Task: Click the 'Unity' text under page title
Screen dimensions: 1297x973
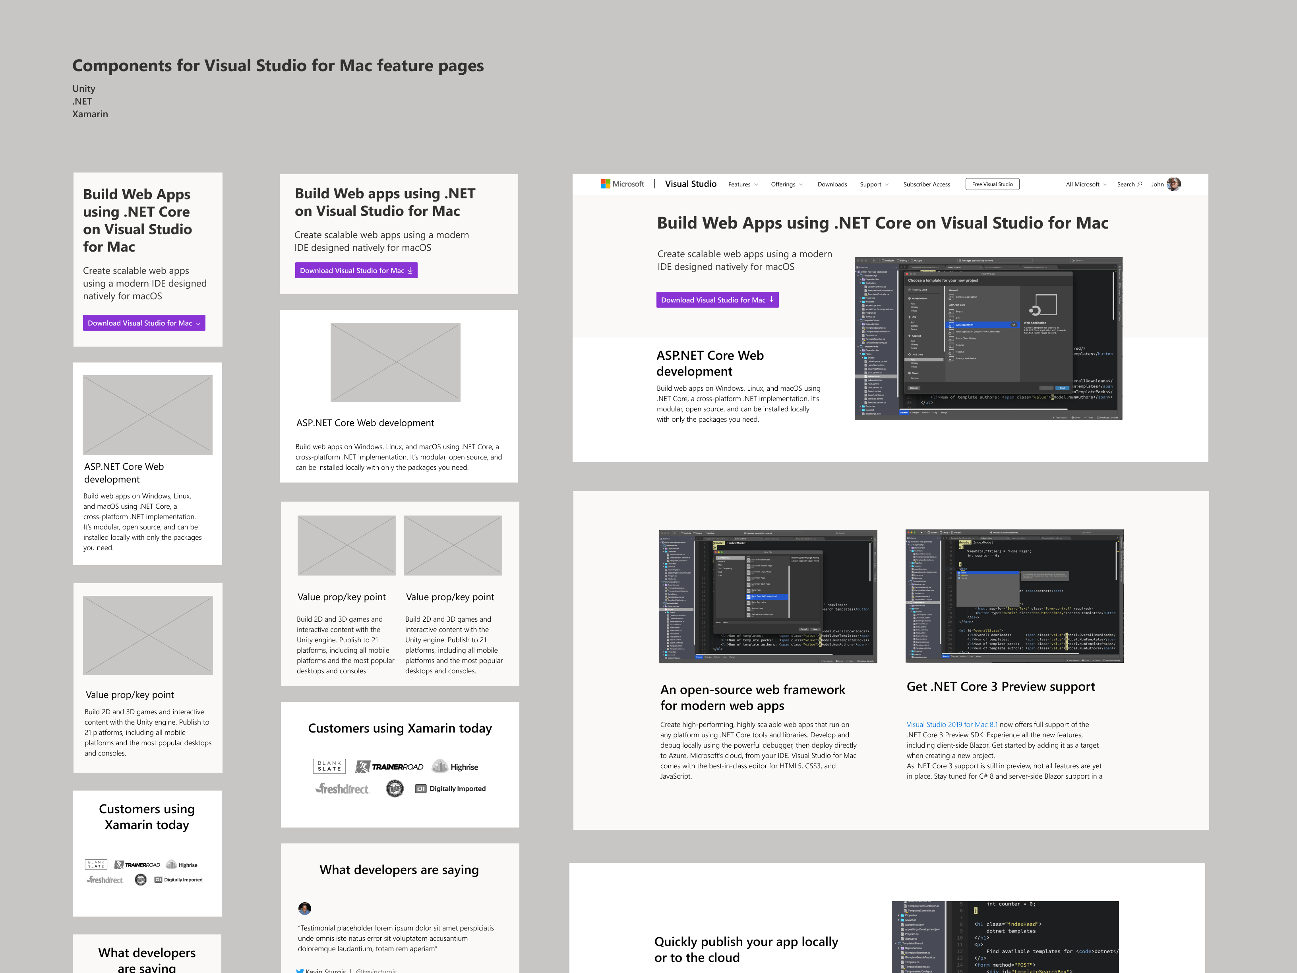Action: click(x=84, y=89)
